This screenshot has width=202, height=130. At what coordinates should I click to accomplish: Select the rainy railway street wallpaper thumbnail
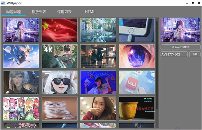pyautogui.click(x=98, y=30)
